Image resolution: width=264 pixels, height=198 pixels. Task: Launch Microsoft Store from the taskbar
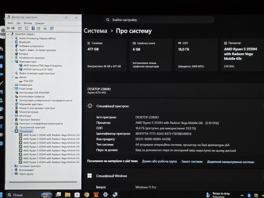pyautogui.click(x=77, y=195)
